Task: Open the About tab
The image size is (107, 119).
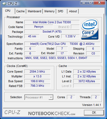Action: pos(73,11)
